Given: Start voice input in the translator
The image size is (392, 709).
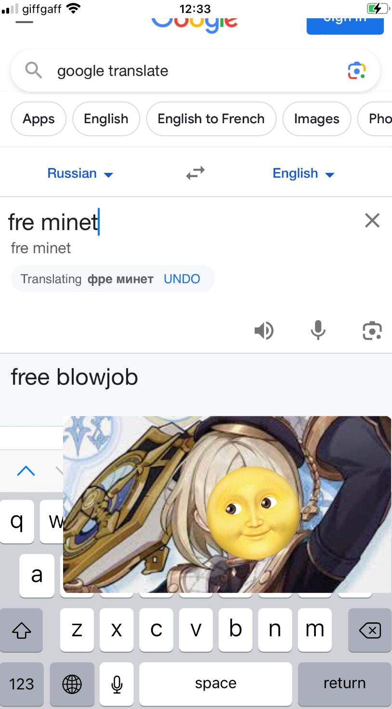Looking at the screenshot, I should [318, 331].
